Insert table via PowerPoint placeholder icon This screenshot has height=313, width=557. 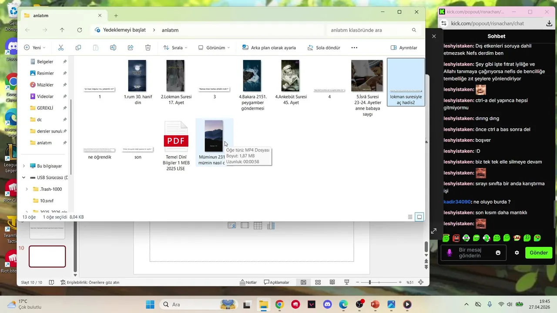click(258, 226)
